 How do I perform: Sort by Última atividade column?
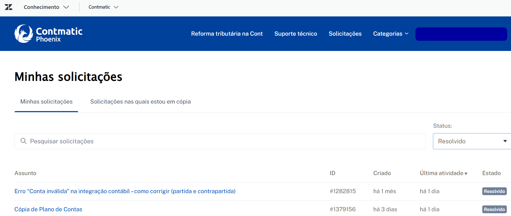tap(443, 173)
